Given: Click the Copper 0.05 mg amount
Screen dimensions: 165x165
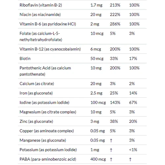Looking at the screenshot, I should 98,131.
